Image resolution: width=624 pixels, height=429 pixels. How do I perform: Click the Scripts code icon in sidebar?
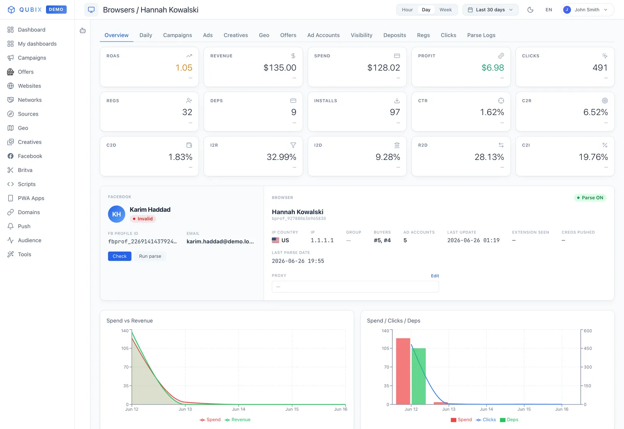(11, 184)
